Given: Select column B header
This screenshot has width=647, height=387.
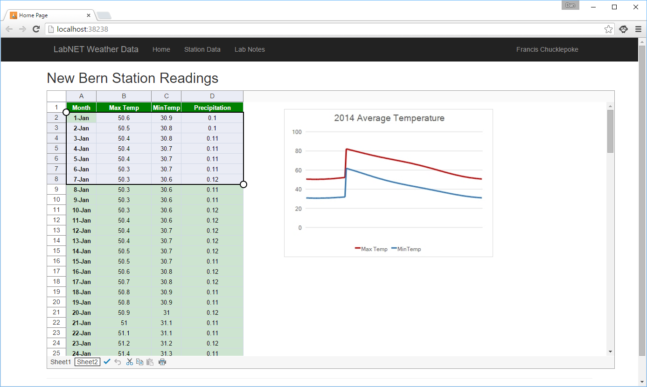Looking at the screenshot, I should [x=124, y=96].
